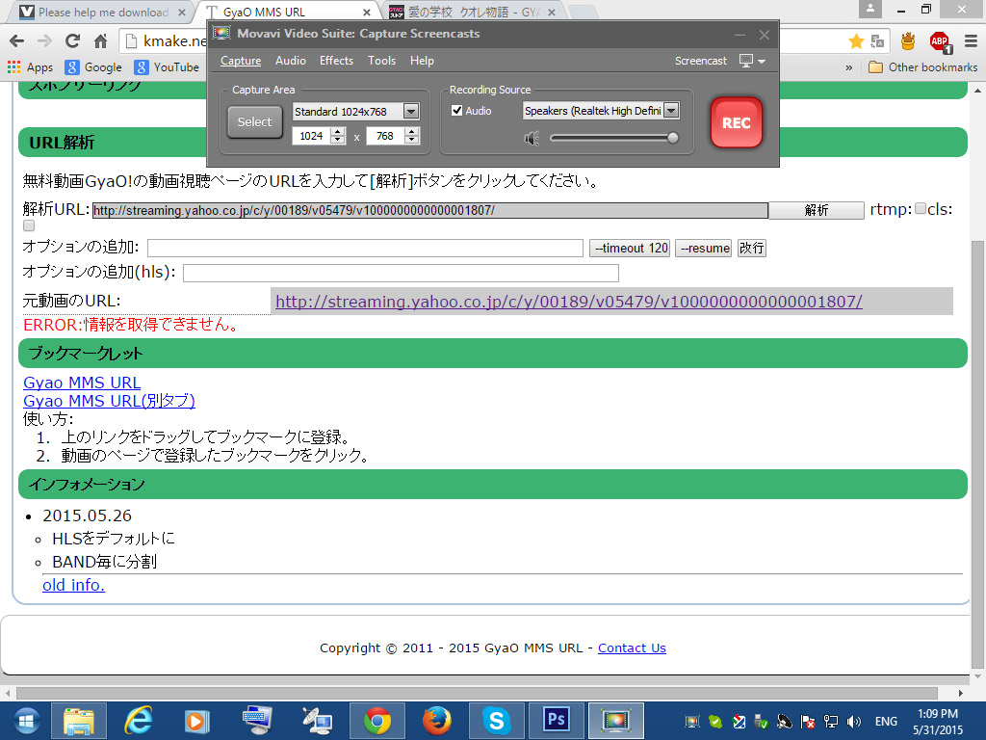Click the --resume button
This screenshot has height=740, width=986.
click(703, 248)
